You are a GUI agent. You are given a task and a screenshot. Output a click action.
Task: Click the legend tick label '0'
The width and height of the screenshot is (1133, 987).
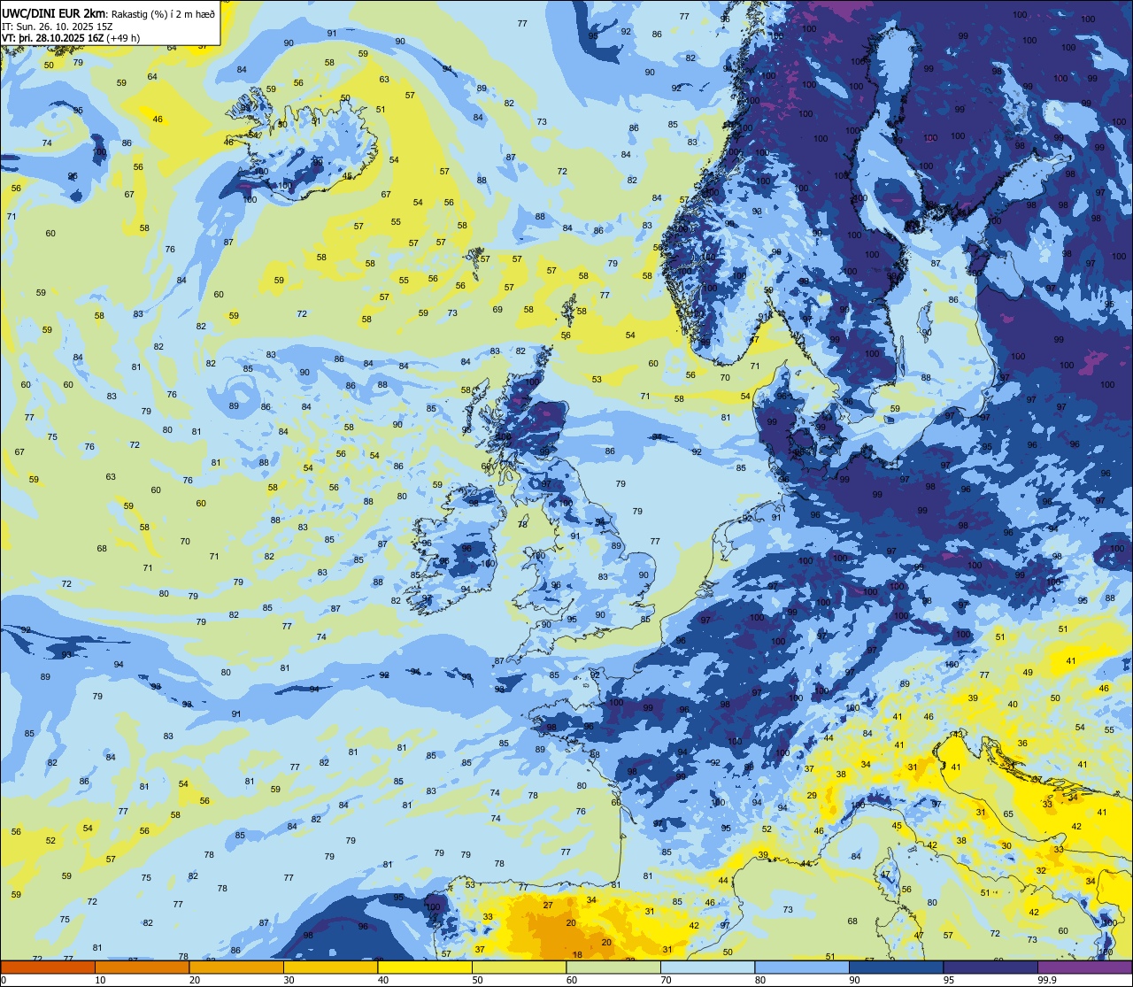click(4, 980)
